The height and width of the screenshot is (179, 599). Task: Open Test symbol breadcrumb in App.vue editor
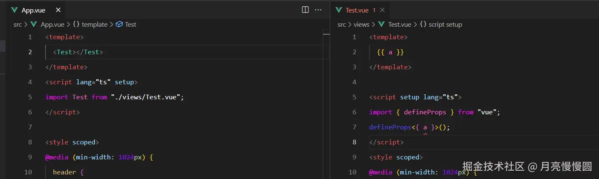[130, 25]
